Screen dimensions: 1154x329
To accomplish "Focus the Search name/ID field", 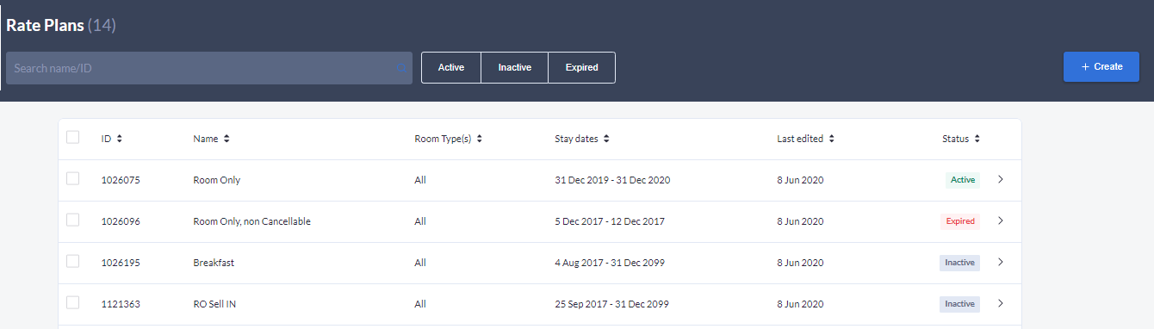I will pyautogui.click(x=209, y=68).
